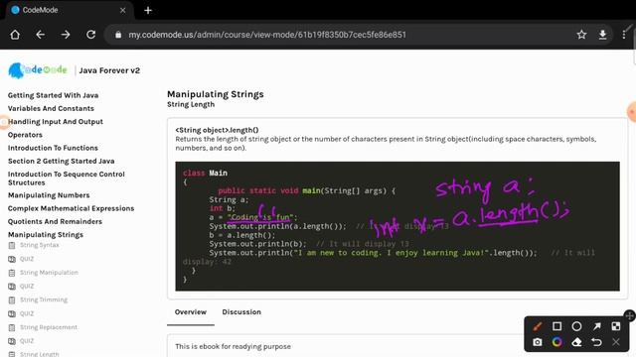Click the lock icon in address bar

118,35
